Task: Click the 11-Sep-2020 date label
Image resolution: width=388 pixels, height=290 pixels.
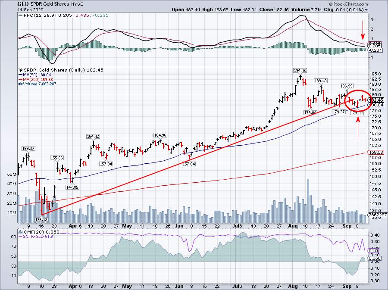Action: (30, 10)
